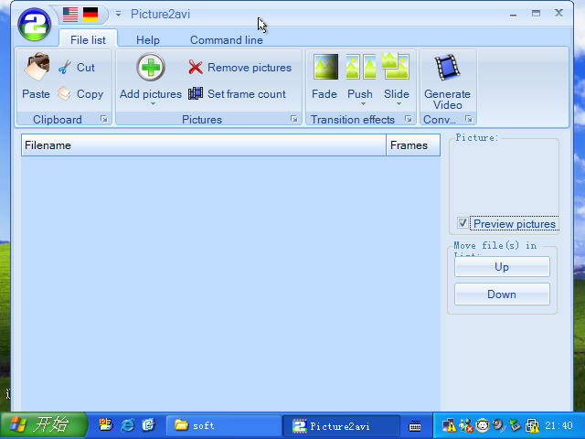Click Set frame count filmstrip button
This screenshot has height=439, width=585.
(237, 93)
